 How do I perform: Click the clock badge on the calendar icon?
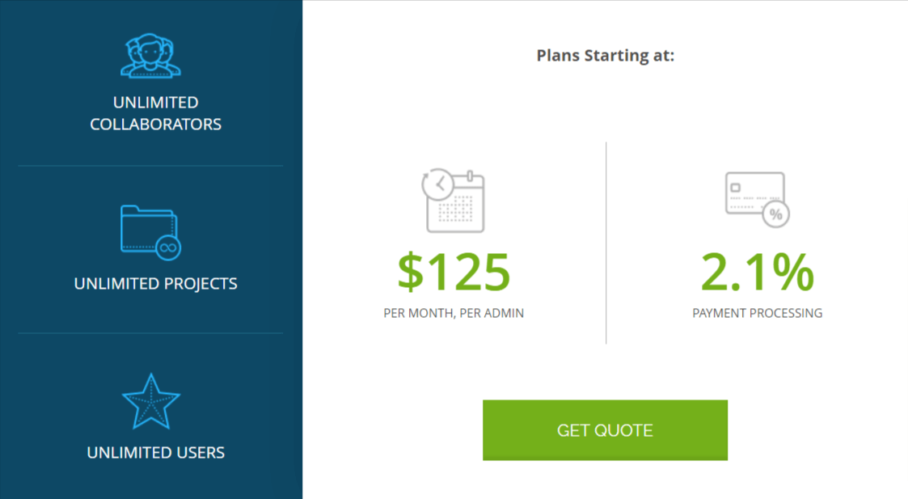437,184
